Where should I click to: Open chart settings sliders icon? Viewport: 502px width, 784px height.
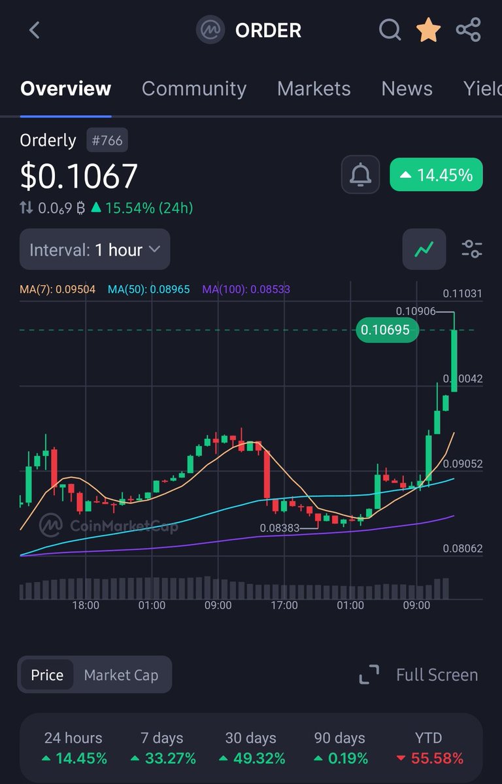tap(471, 249)
